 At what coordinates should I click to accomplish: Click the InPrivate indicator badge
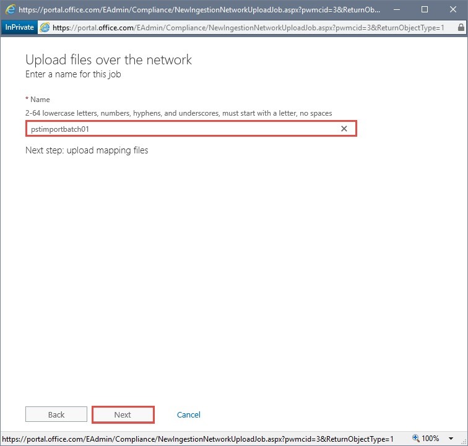point(19,27)
